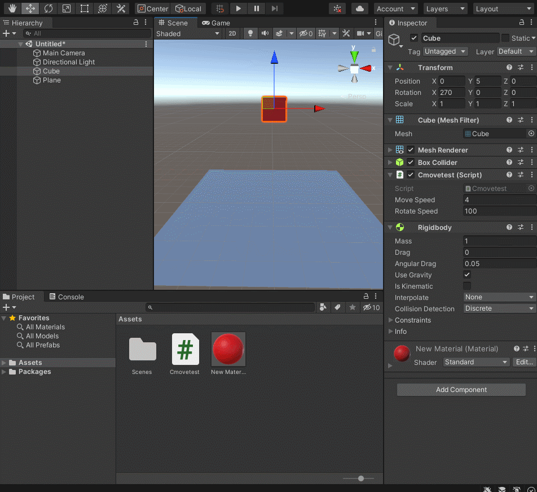Toggle scene lighting bulb icon

[250, 33]
